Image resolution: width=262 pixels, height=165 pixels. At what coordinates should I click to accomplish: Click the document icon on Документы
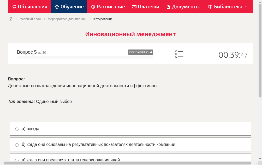[x=169, y=7]
